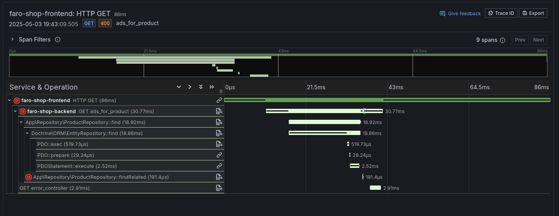The height and width of the screenshot is (216, 559).
Task: Open the Give feedback link
Action: [460, 13]
